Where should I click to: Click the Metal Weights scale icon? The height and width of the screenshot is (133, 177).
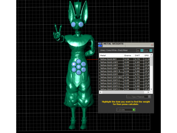point(100,45)
